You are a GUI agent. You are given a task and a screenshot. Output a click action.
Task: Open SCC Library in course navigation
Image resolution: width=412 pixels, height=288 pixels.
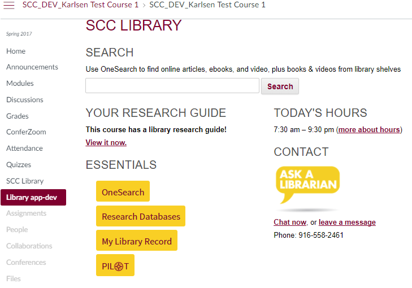click(x=25, y=181)
